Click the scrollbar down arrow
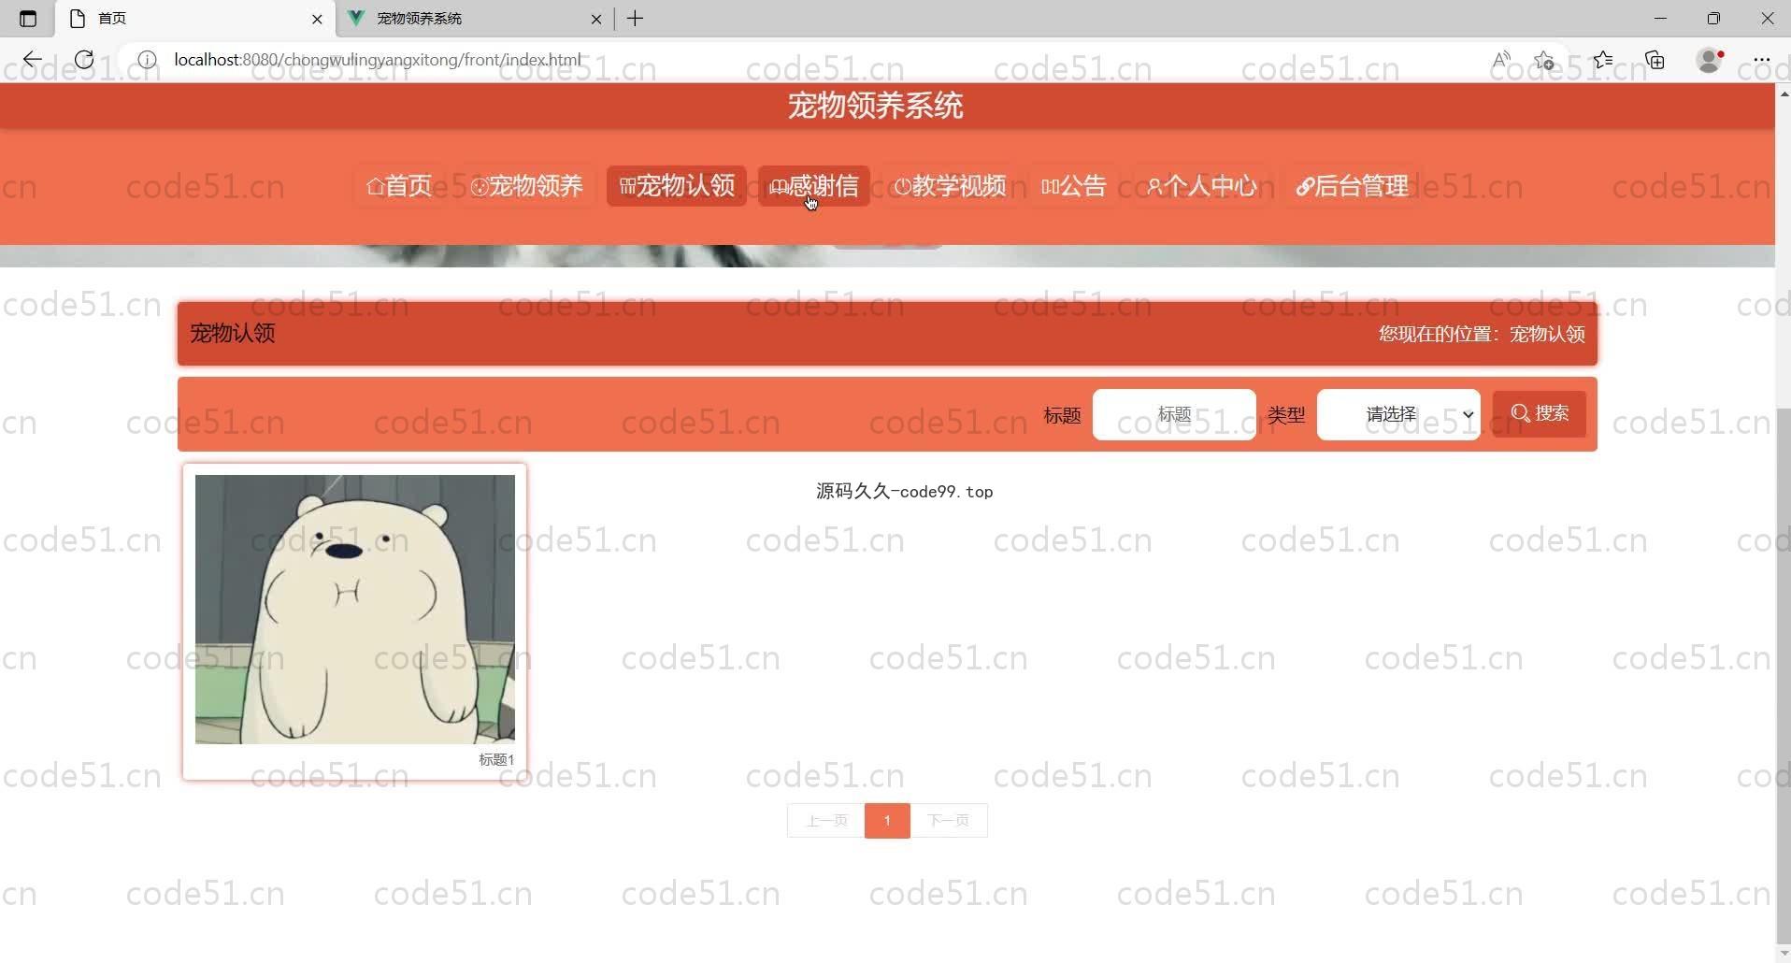Viewport: 1791px width, 963px height. click(1784, 954)
